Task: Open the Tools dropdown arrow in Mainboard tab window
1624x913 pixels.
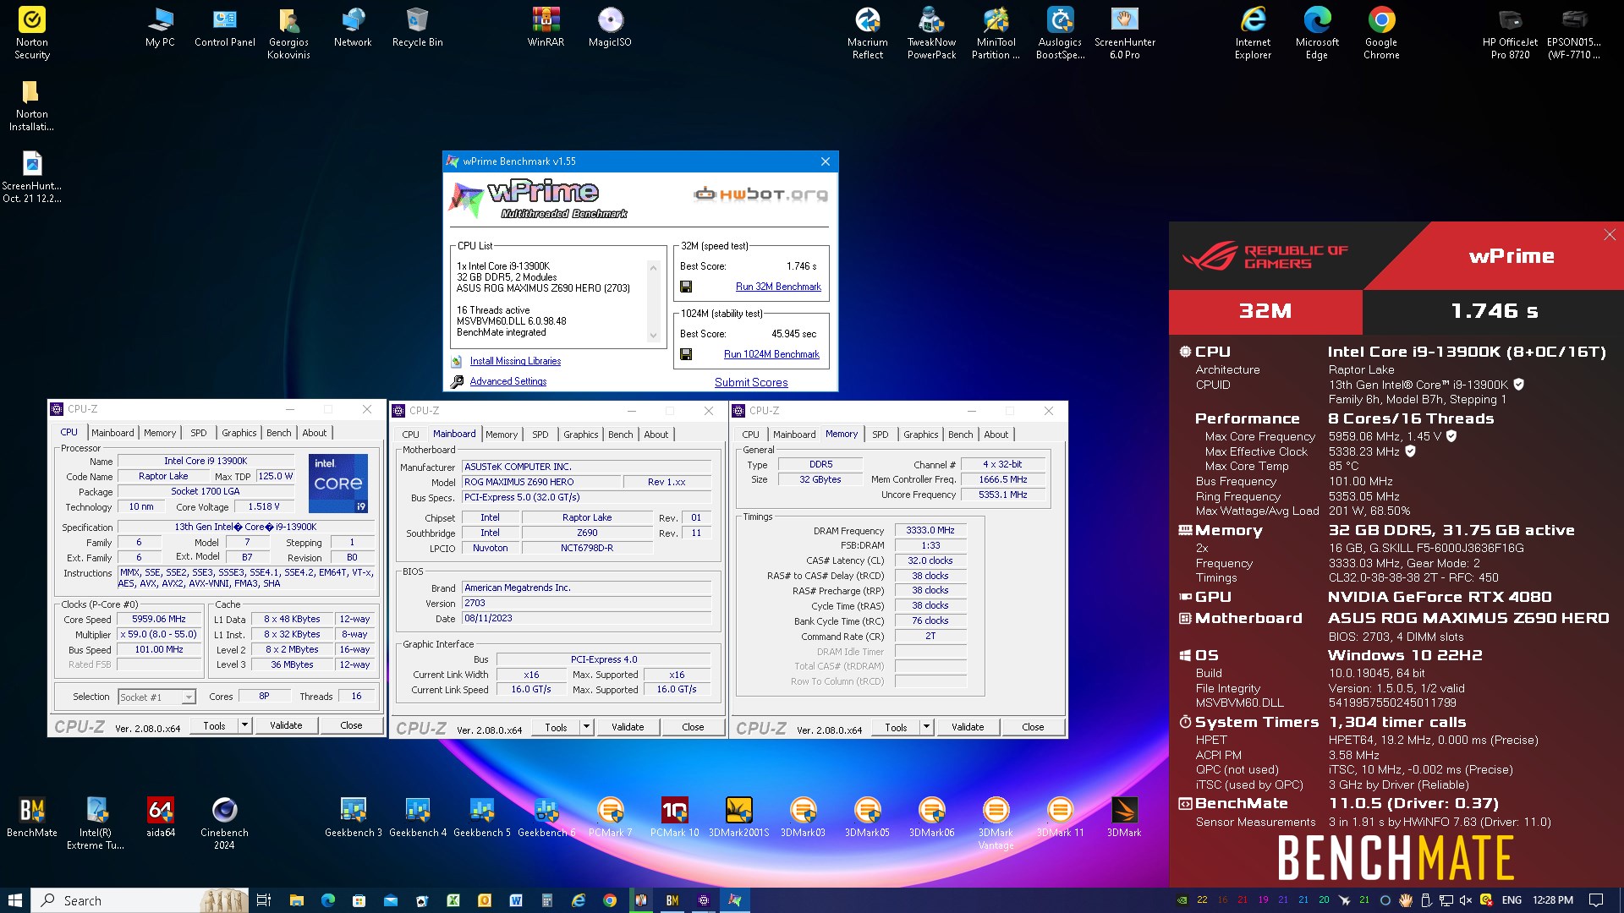Action: point(586,727)
